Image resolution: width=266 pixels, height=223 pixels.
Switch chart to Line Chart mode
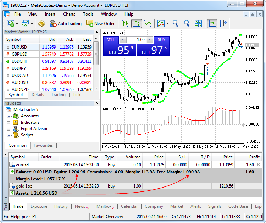[x=148, y=23]
